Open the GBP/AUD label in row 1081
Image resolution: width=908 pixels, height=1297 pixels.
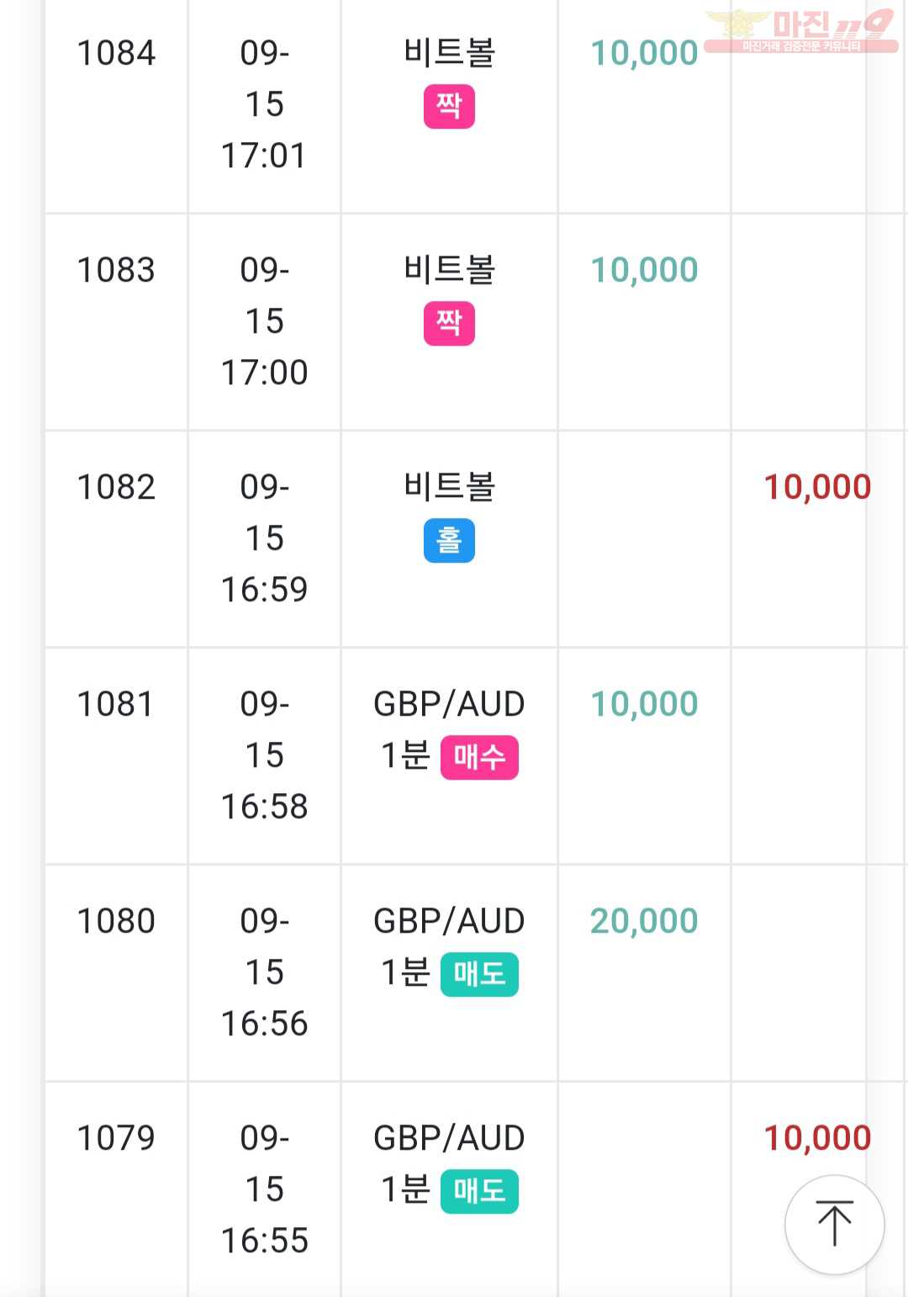tap(449, 704)
